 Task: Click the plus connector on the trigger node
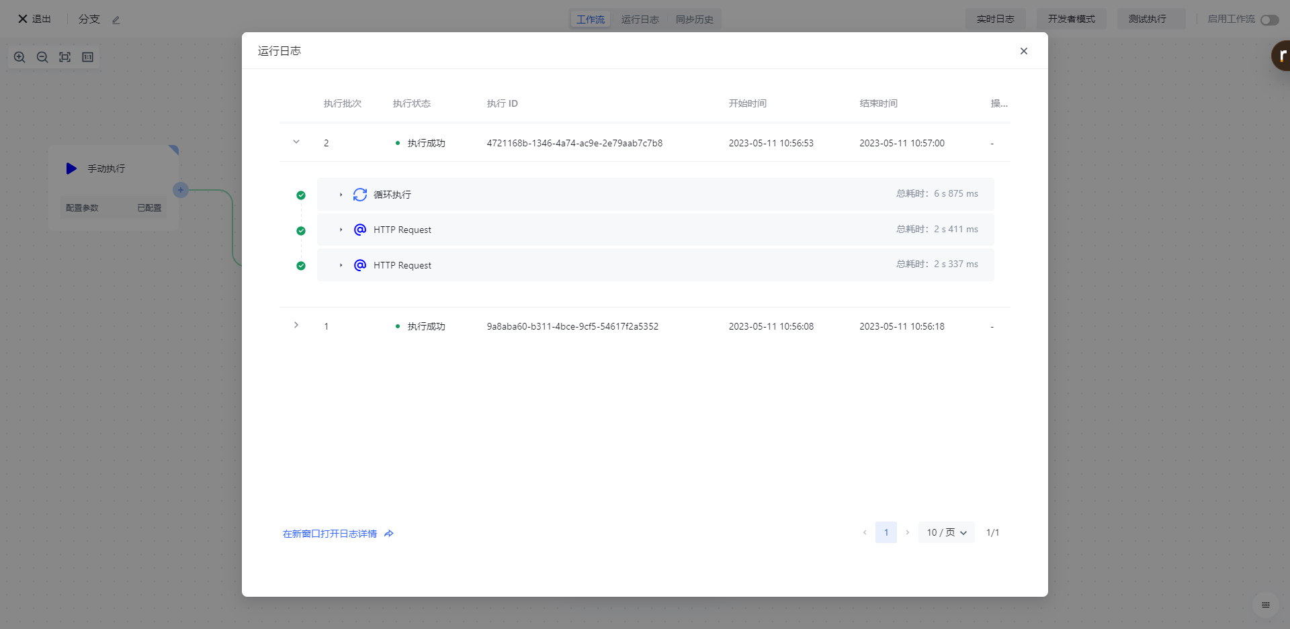(180, 190)
